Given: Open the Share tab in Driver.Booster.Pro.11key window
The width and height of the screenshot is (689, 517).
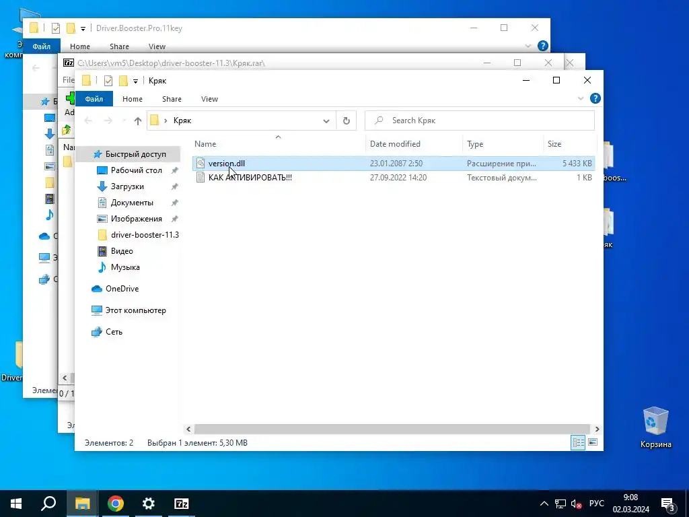Looking at the screenshot, I should coord(119,46).
